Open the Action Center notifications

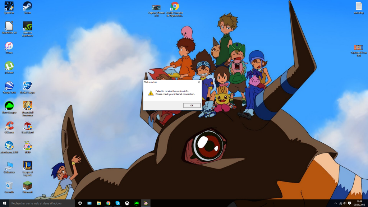[349, 203]
